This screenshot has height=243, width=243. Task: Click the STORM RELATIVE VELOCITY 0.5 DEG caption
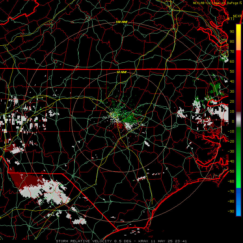click(93, 241)
